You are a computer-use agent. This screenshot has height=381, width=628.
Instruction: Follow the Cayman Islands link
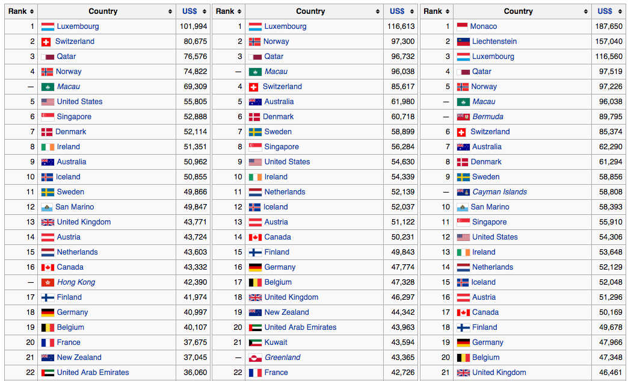(x=499, y=192)
